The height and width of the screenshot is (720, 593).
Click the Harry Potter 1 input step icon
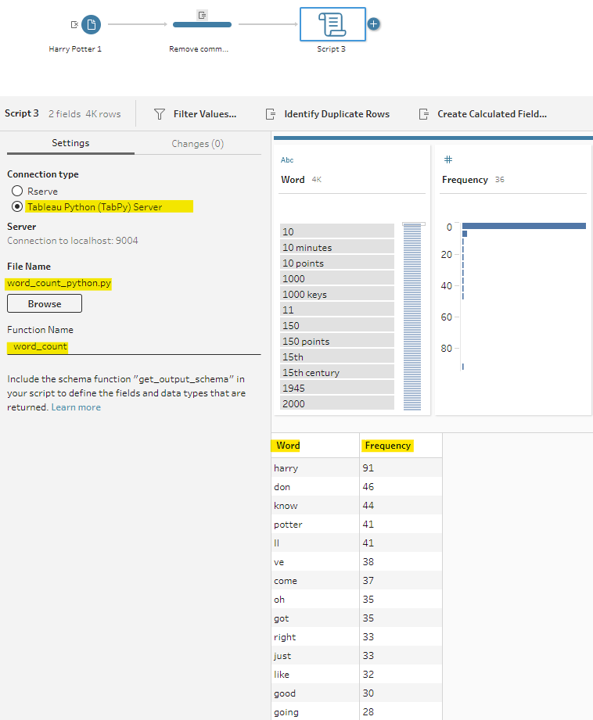pyautogui.click(x=92, y=25)
